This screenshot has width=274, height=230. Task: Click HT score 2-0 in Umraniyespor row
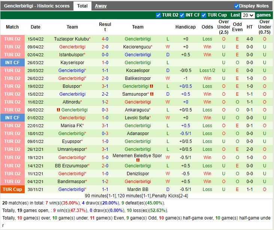pos(250,149)
